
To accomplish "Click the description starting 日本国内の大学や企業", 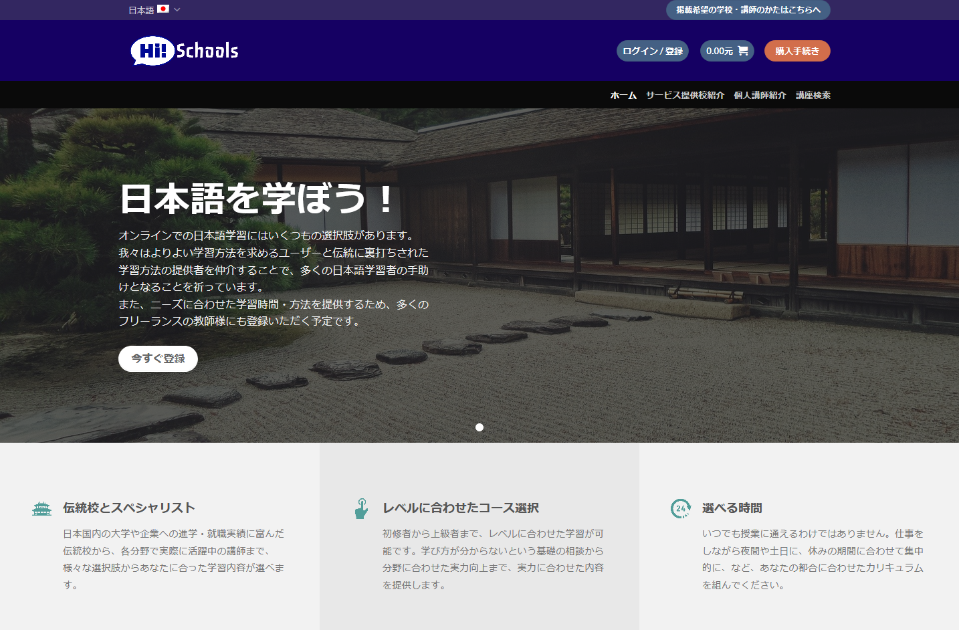I will pyautogui.click(x=174, y=559).
